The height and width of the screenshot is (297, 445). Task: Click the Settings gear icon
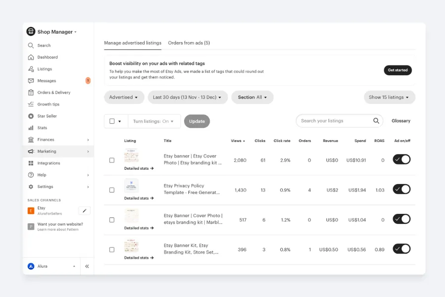point(31,187)
